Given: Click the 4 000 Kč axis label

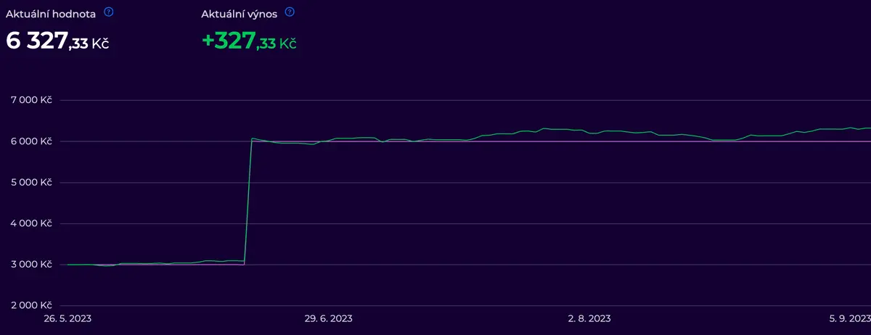Looking at the screenshot, I should click(32, 223).
